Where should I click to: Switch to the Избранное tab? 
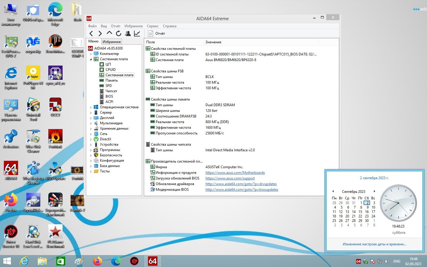[111, 42]
